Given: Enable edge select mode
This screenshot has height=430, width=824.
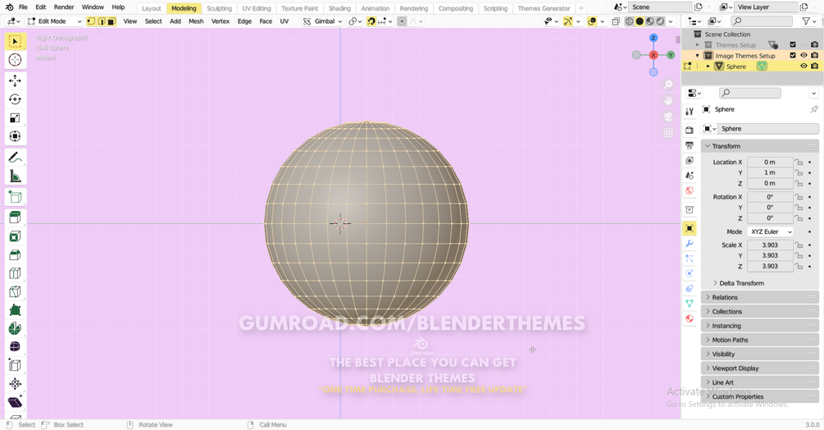Looking at the screenshot, I should click(x=102, y=21).
